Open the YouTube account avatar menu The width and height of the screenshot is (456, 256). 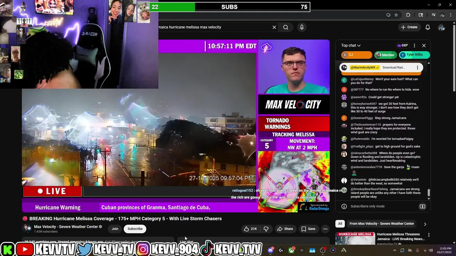(x=442, y=27)
